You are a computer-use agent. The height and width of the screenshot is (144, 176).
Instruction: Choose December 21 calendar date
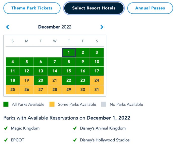[55, 80]
